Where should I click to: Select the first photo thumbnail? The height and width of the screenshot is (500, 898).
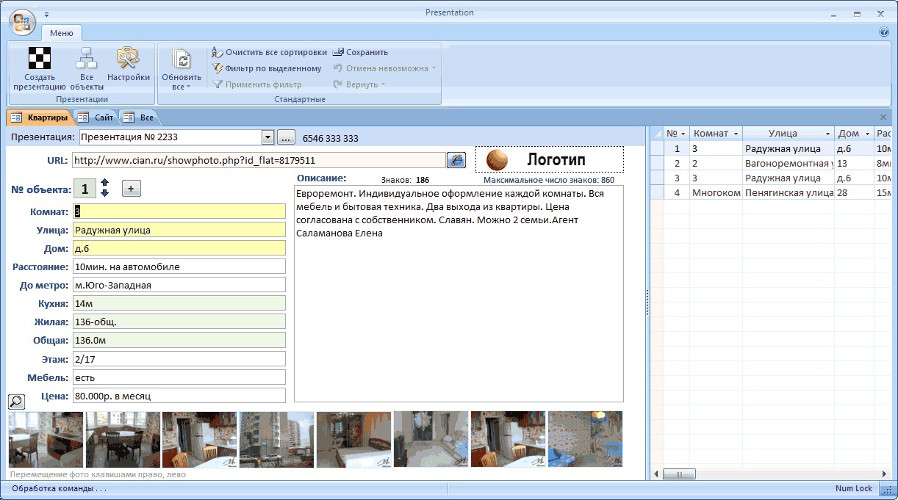(46, 439)
